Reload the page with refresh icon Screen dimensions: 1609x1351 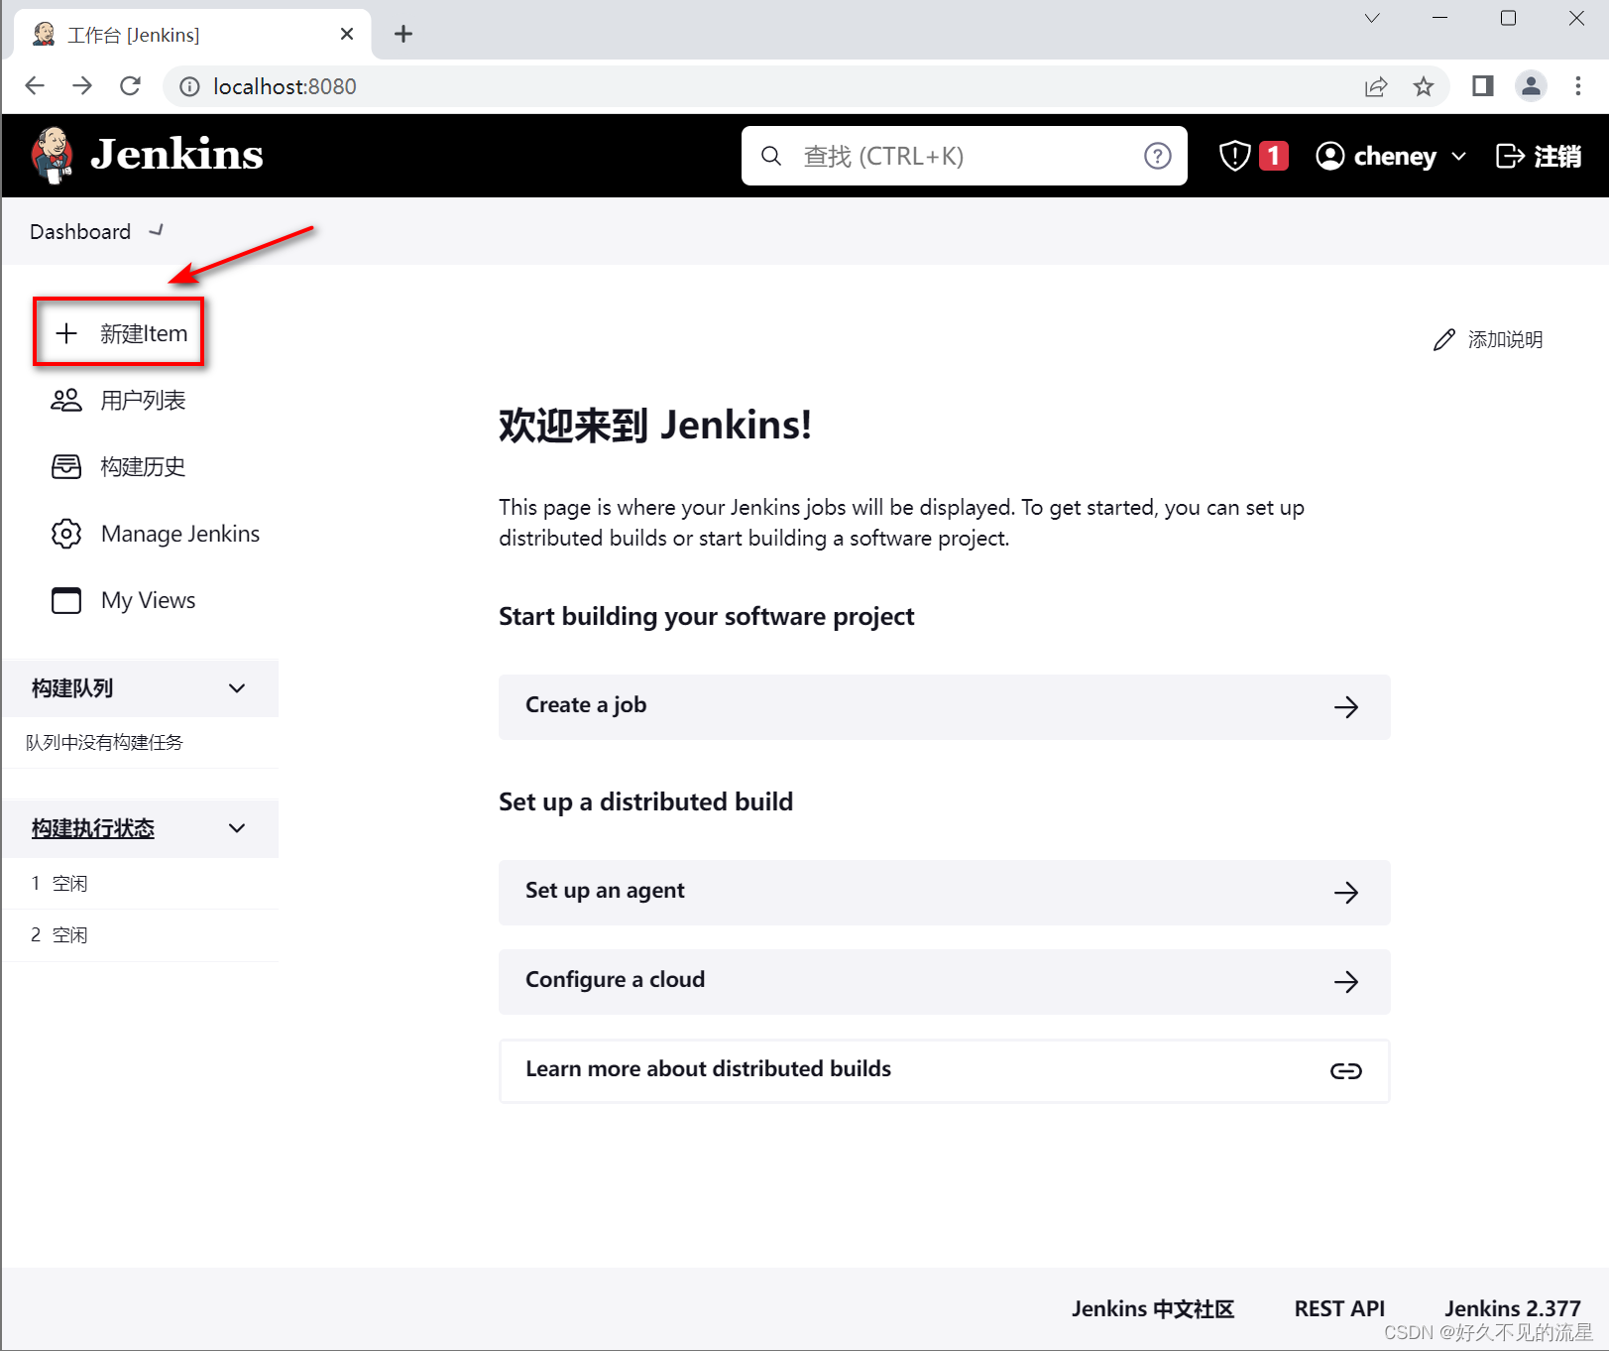[130, 86]
